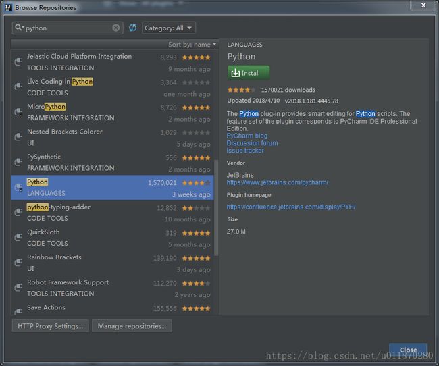Click the 139,190 downloads count
Image resolution: width=439 pixels, height=366 pixels.
coord(165,258)
